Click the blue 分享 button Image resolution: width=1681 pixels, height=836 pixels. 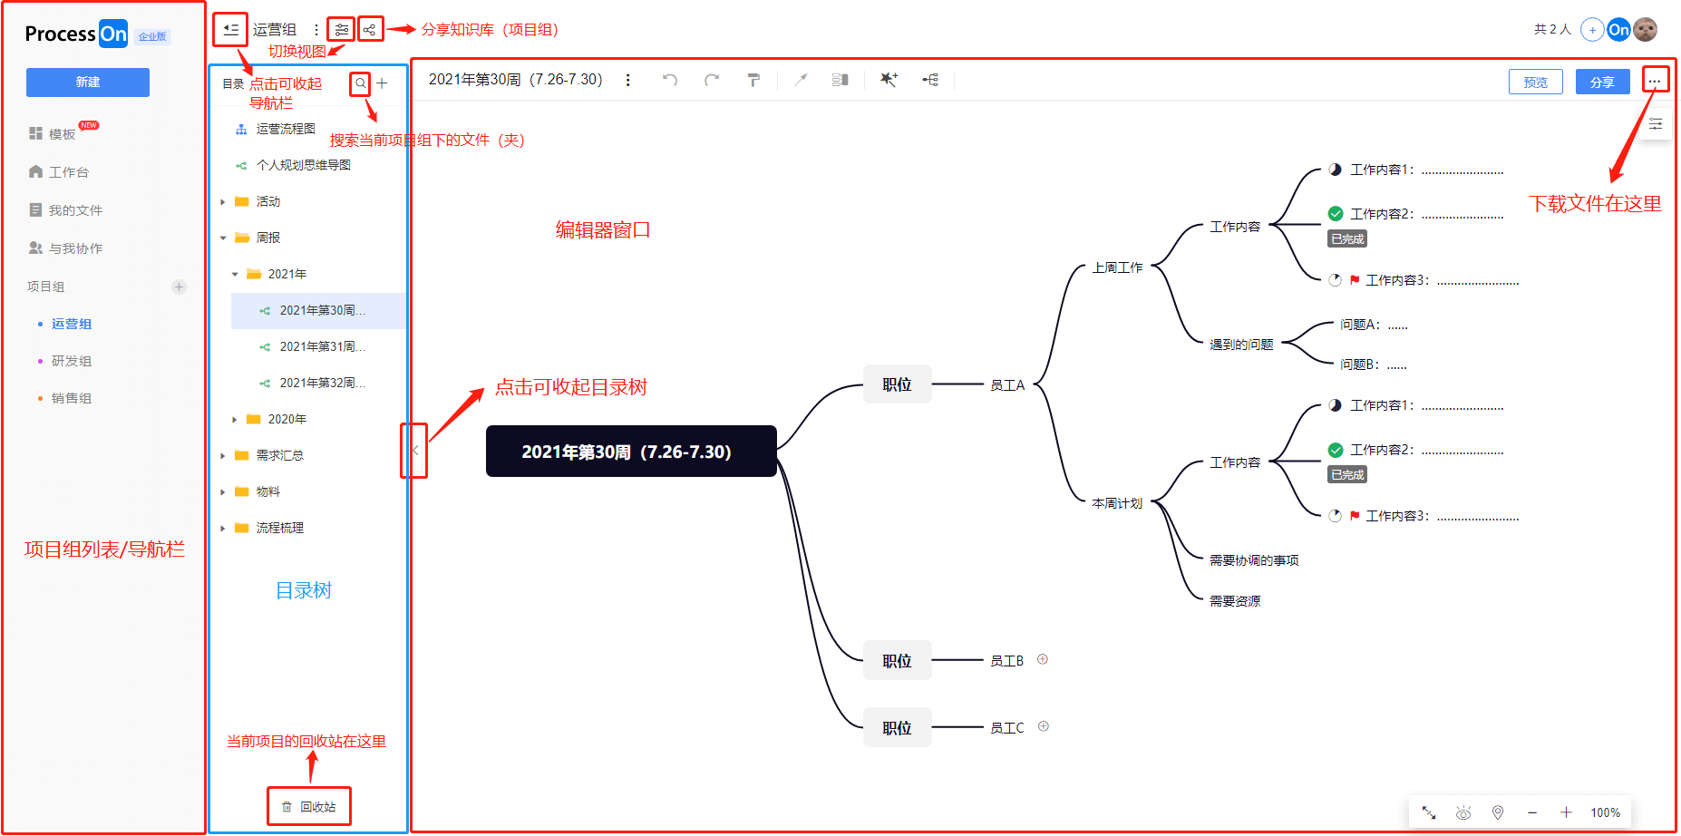pyautogui.click(x=1602, y=82)
